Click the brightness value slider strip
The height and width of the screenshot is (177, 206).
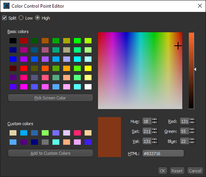coord(191,71)
